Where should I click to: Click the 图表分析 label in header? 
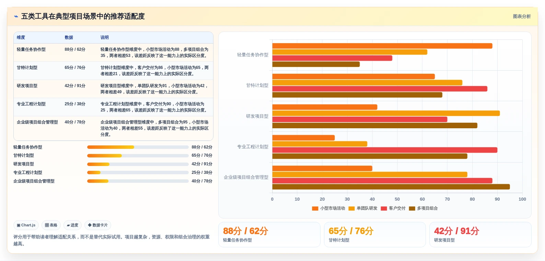pos(522,16)
